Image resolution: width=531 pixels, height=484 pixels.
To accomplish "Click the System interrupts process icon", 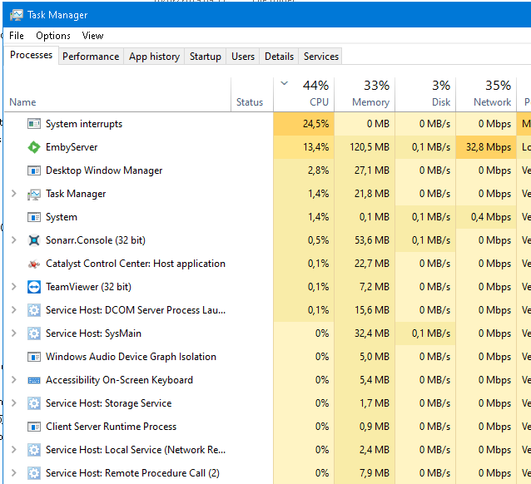I will click(x=34, y=124).
